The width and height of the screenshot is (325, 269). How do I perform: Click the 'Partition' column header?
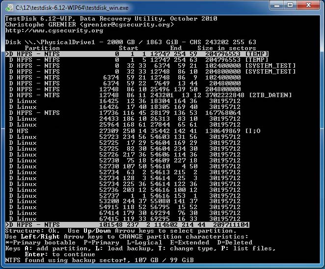point(42,48)
